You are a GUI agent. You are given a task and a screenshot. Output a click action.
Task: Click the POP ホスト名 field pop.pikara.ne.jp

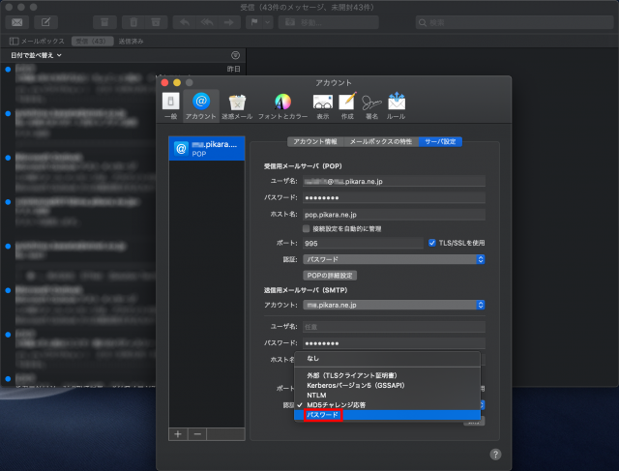pyautogui.click(x=394, y=214)
